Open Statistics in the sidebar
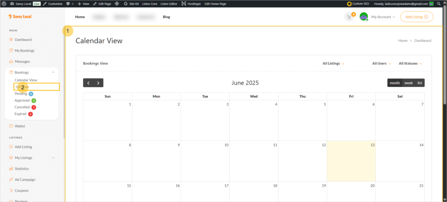This screenshot has height=202, width=447. pos(21,168)
